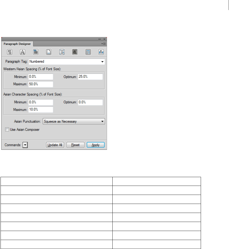The height and width of the screenshot is (249, 229).
Task: Select the Asian properties icon
Action: [75, 52]
